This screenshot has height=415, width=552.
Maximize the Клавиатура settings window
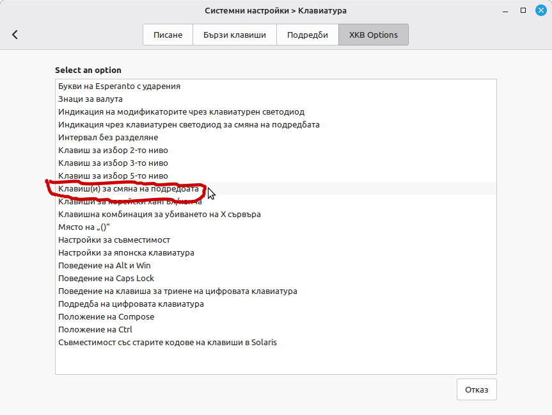[x=523, y=11]
